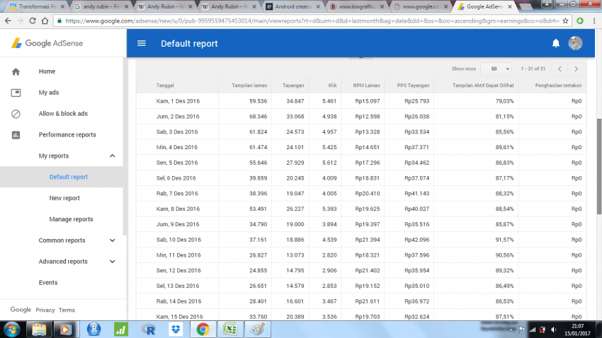Click the browser forward arrow
Viewport: 602px width, 338px height.
pyautogui.click(x=21, y=21)
